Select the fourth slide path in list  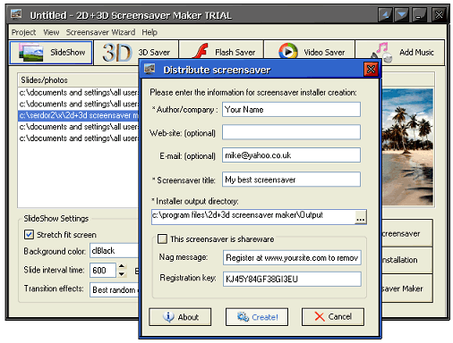(79, 127)
